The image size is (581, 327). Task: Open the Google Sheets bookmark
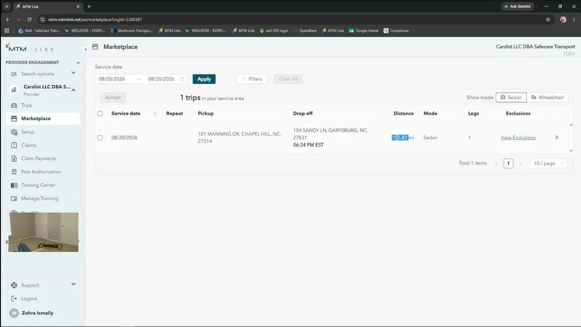364,31
